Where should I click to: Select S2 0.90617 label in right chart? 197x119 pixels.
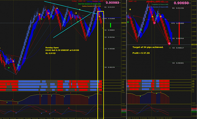click(x=178, y=48)
